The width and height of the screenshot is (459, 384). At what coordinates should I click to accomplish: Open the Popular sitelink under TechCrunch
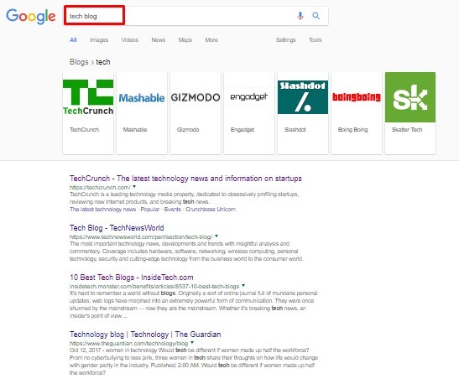(x=150, y=210)
